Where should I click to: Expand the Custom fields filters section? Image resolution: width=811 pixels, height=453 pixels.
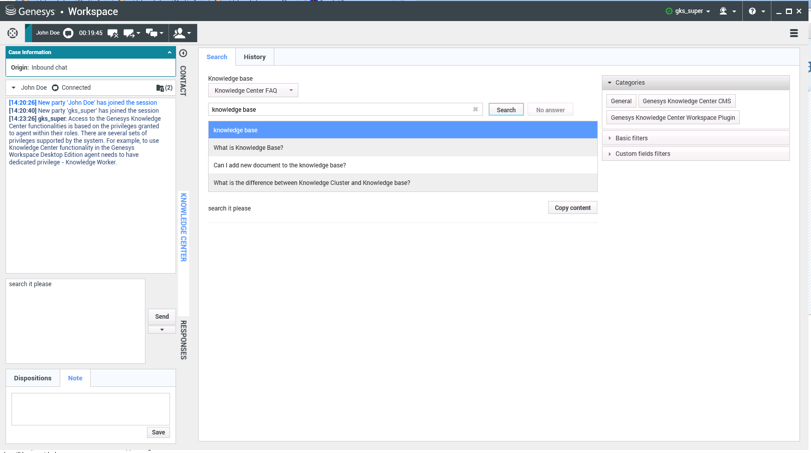pos(642,154)
